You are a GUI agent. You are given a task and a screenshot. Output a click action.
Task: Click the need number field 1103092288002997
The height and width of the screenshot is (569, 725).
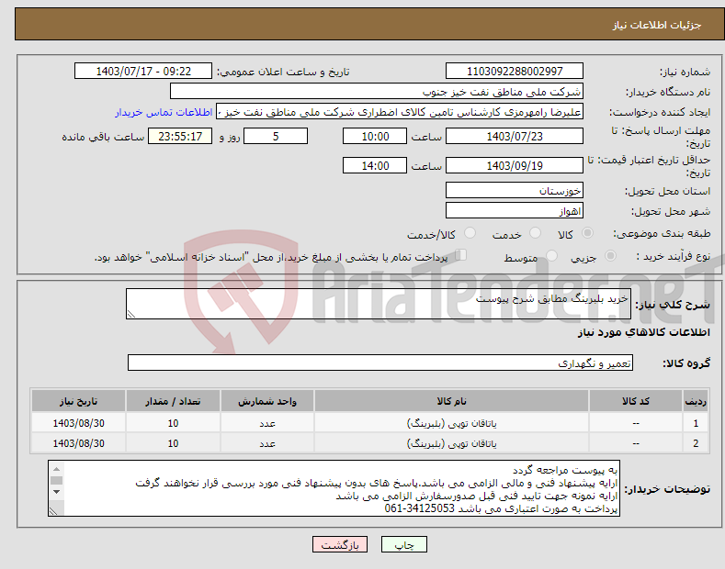[x=515, y=72]
